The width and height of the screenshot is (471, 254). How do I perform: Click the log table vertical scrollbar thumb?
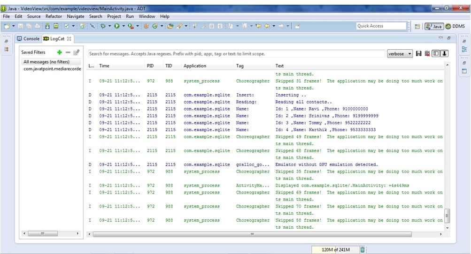(447, 216)
